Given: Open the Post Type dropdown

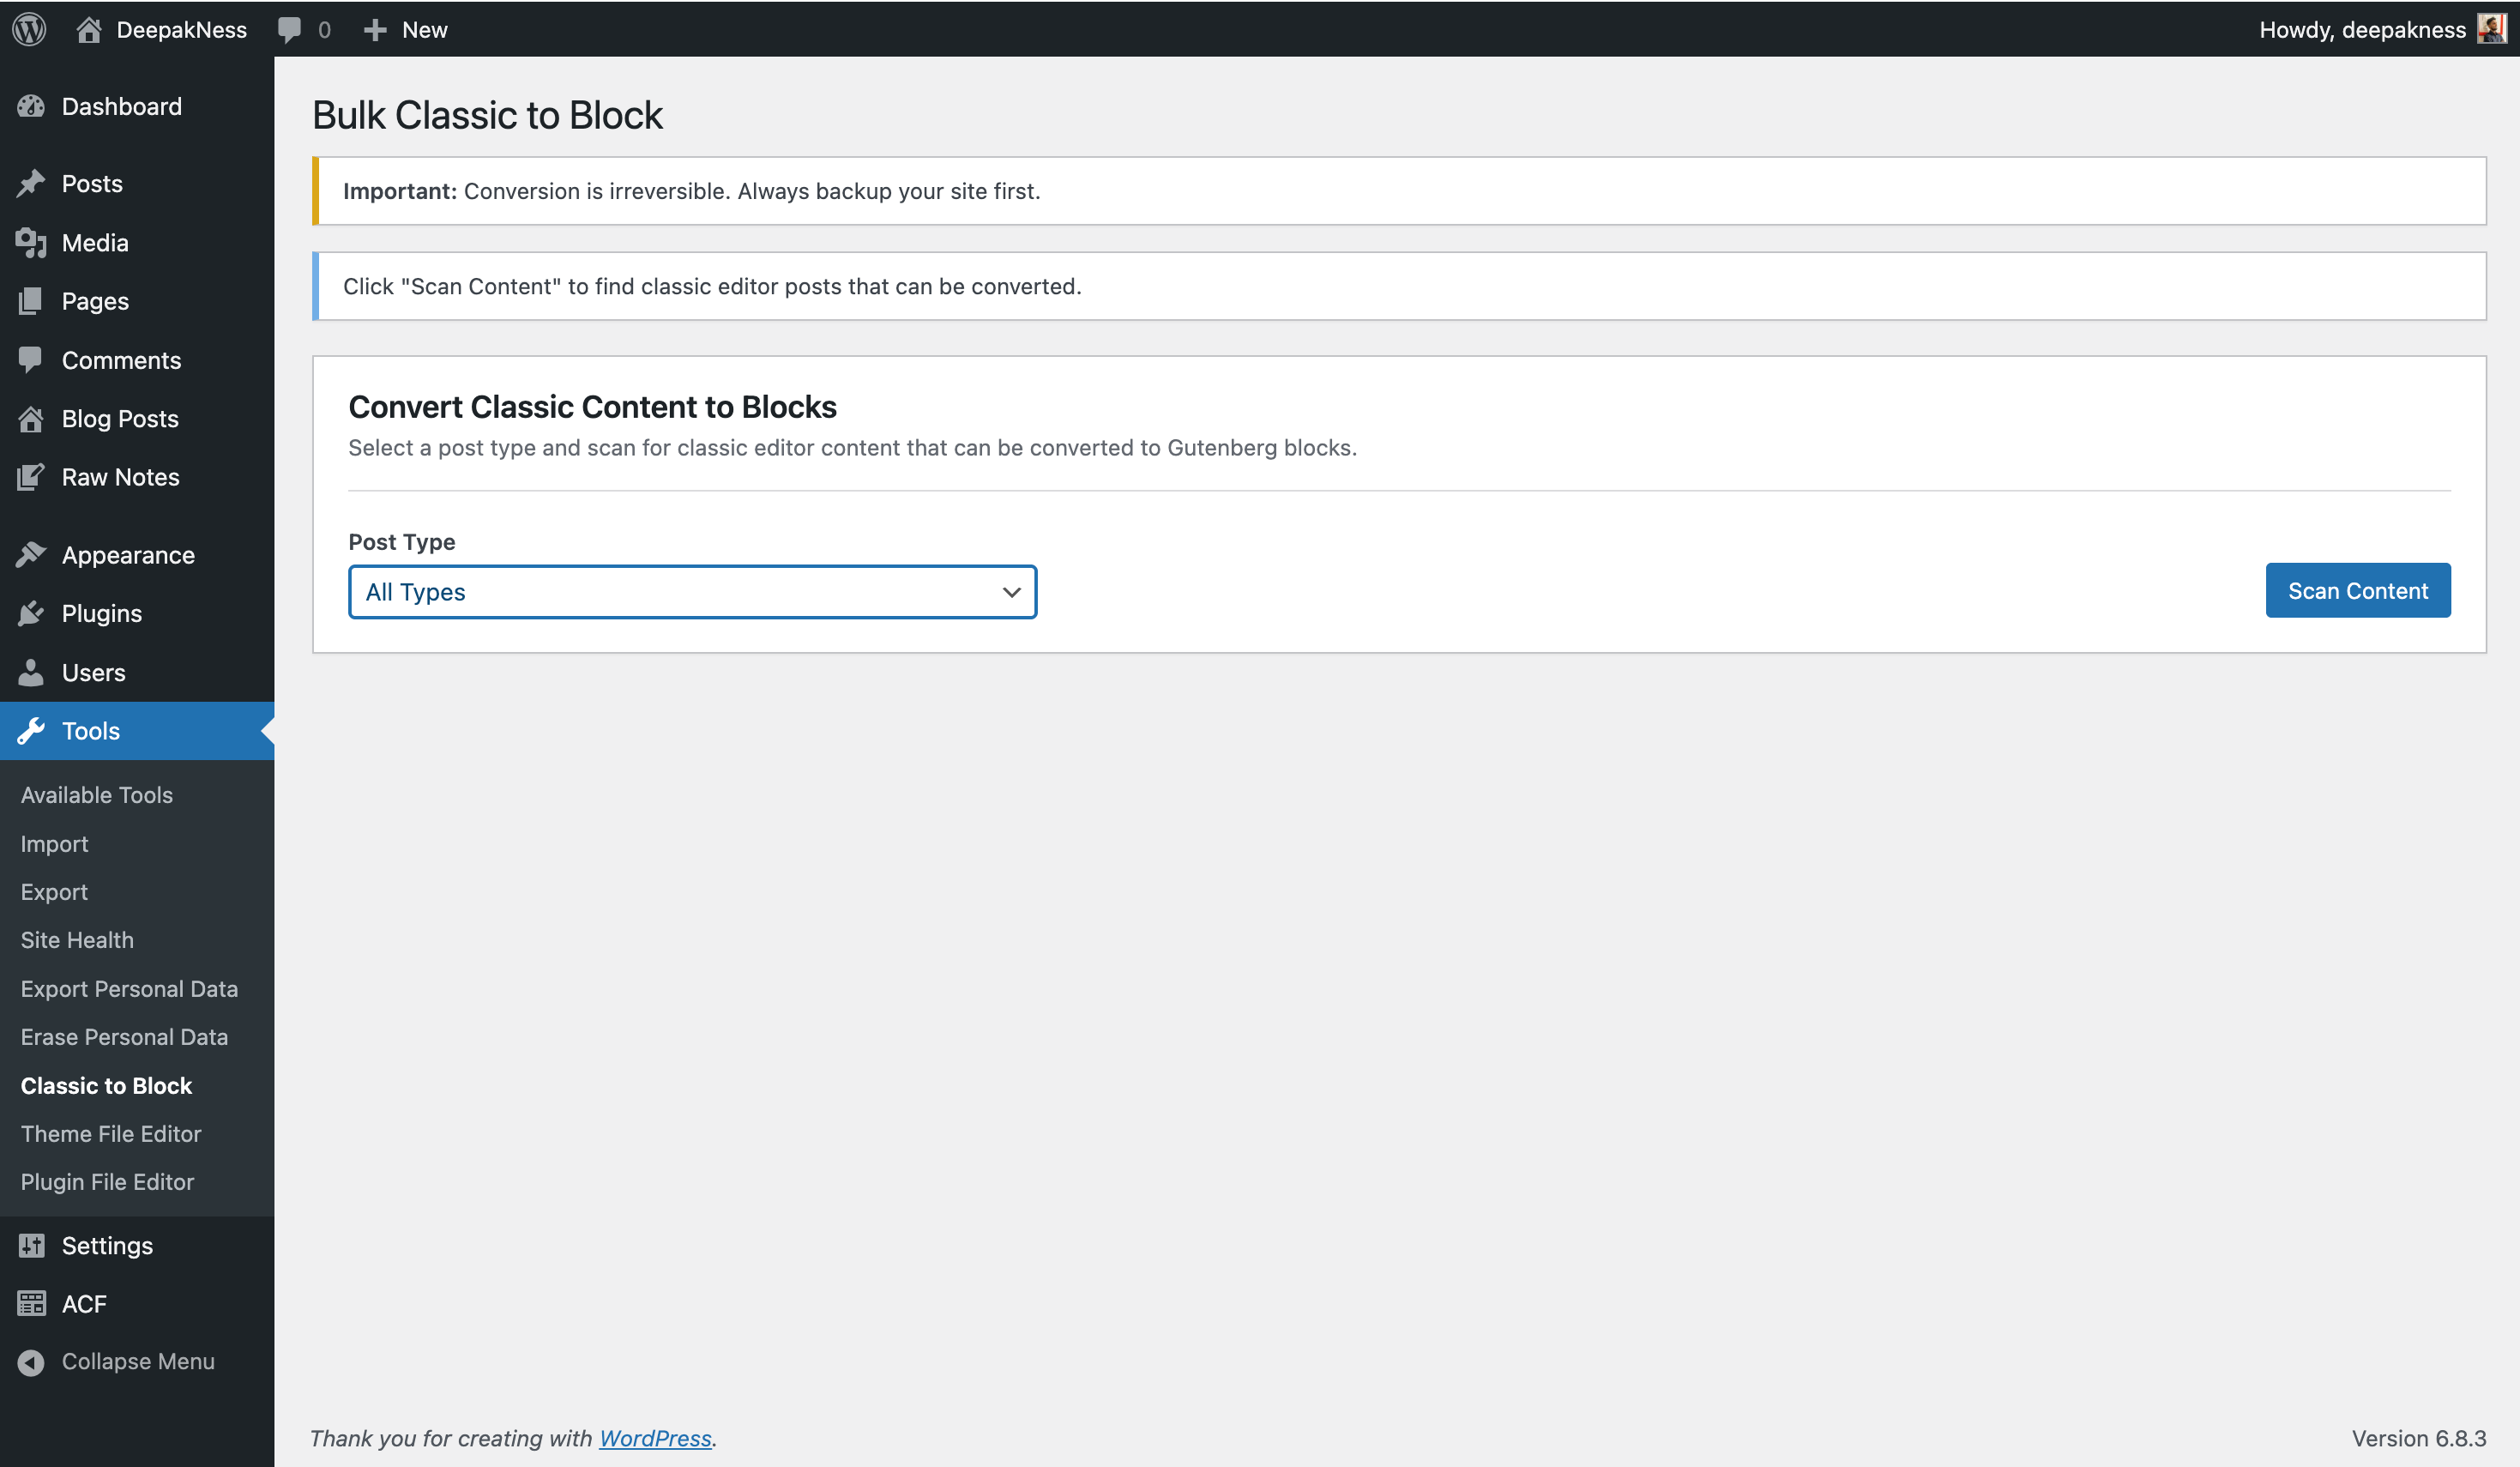Looking at the screenshot, I should coord(692,592).
